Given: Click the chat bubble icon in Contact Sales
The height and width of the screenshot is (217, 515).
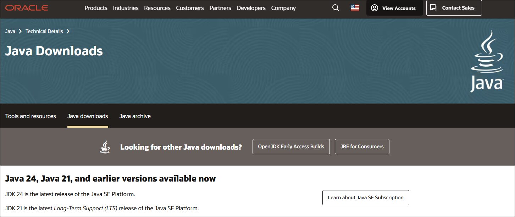Looking at the screenshot, I should [433, 8].
